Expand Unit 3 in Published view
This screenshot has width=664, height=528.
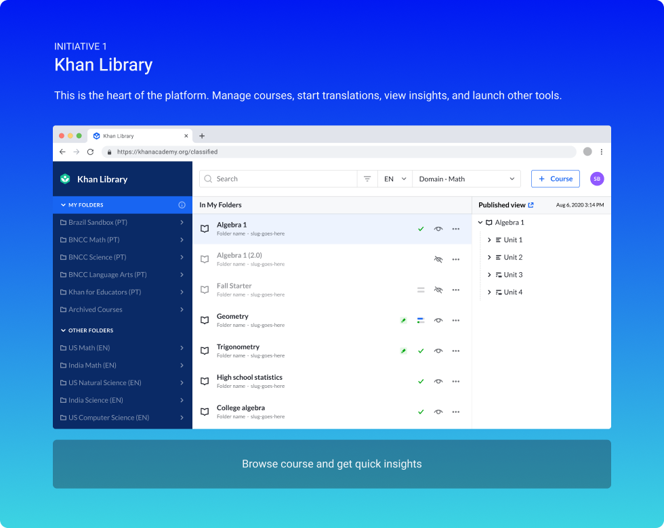[x=489, y=275]
